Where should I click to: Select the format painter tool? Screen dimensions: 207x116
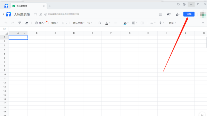[x=20, y=23]
